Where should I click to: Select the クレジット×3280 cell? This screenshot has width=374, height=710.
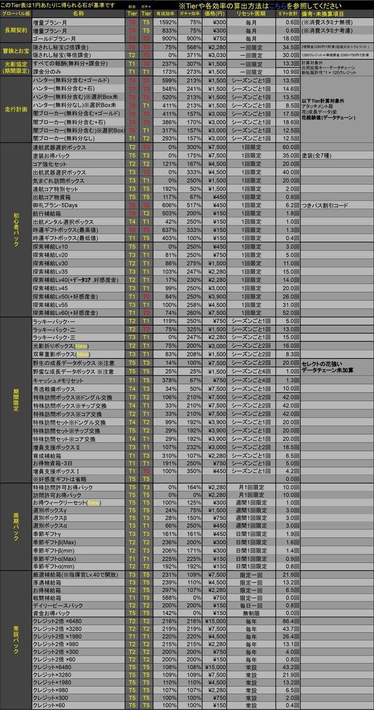pyautogui.click(x=78, y=675)
